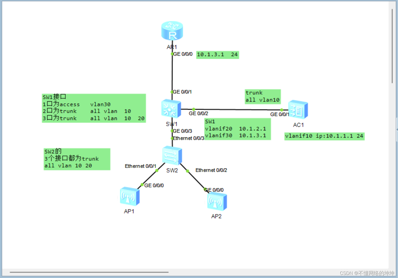Click the '1口为access vlan30' line
The height and width of the screenshot is (278, 398).
coord(77,104)
